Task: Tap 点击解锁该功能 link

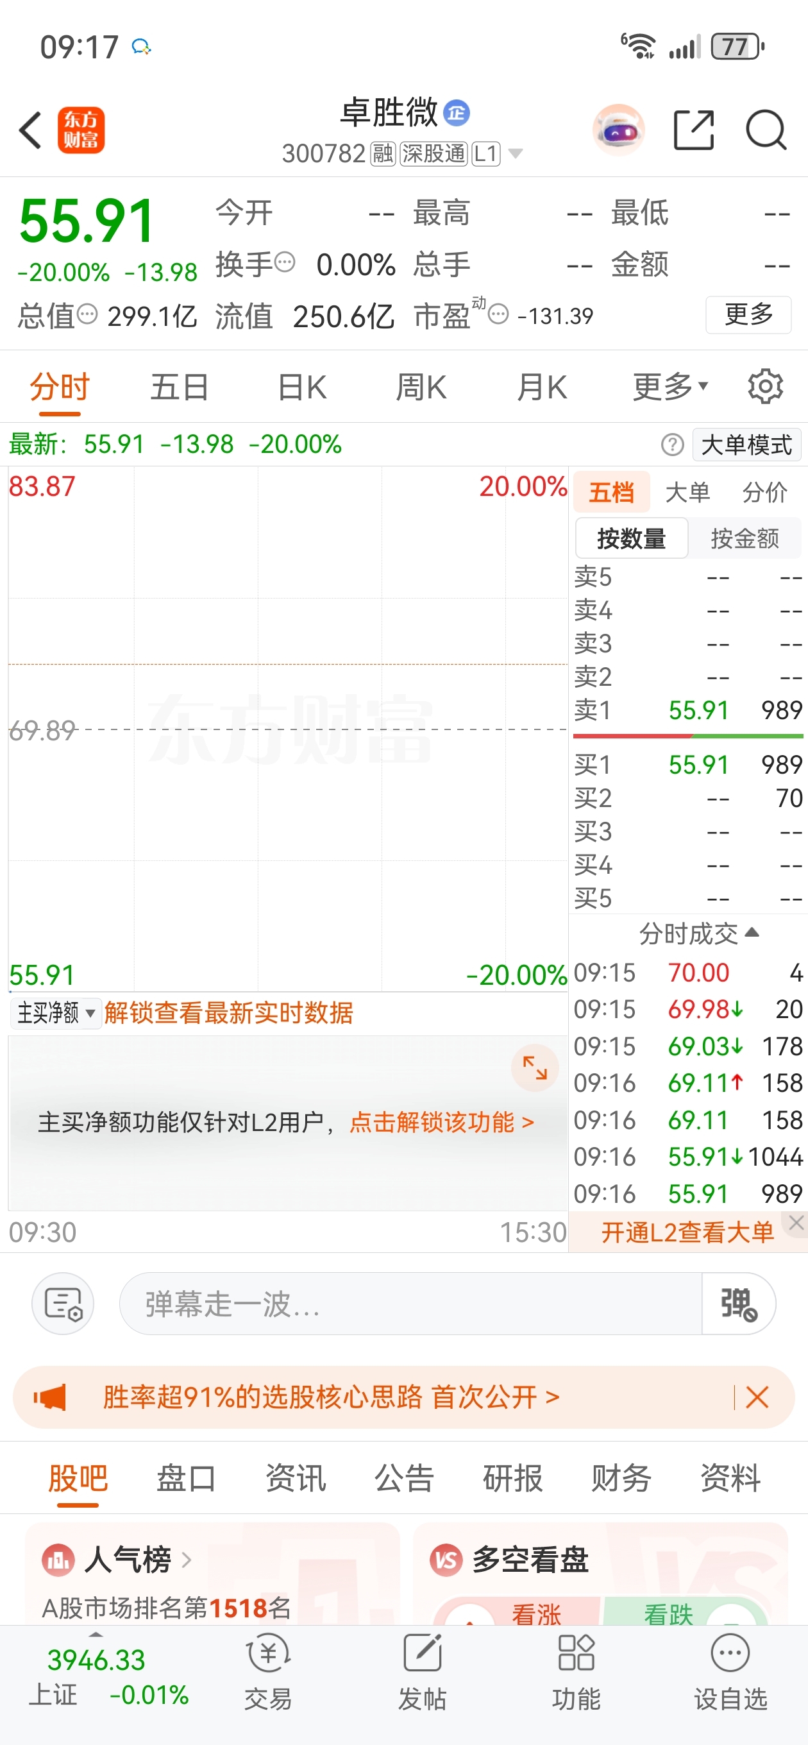Action: coord(442,1123)
